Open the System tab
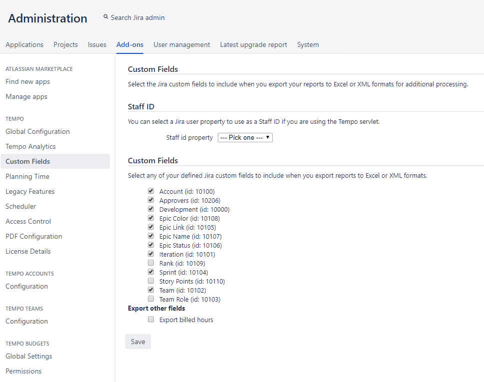Image resolution: width=484 pixels, height=382 pixels. click(308, 44)
